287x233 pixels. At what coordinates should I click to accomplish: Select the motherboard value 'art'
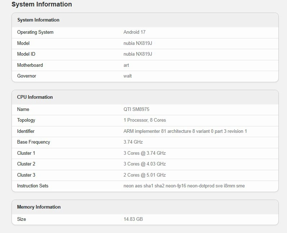pos(126,65)
